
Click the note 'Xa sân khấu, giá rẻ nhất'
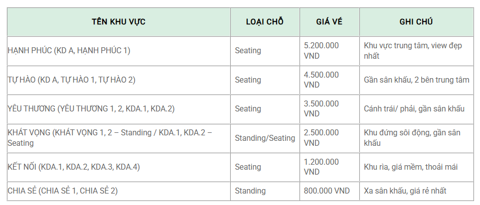click(405, 191)
